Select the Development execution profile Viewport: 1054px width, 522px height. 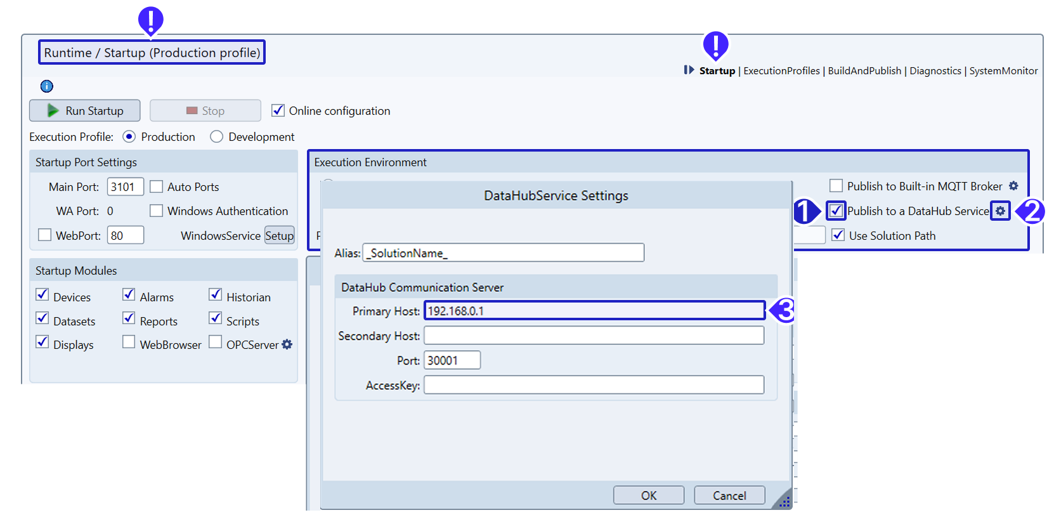217,137
